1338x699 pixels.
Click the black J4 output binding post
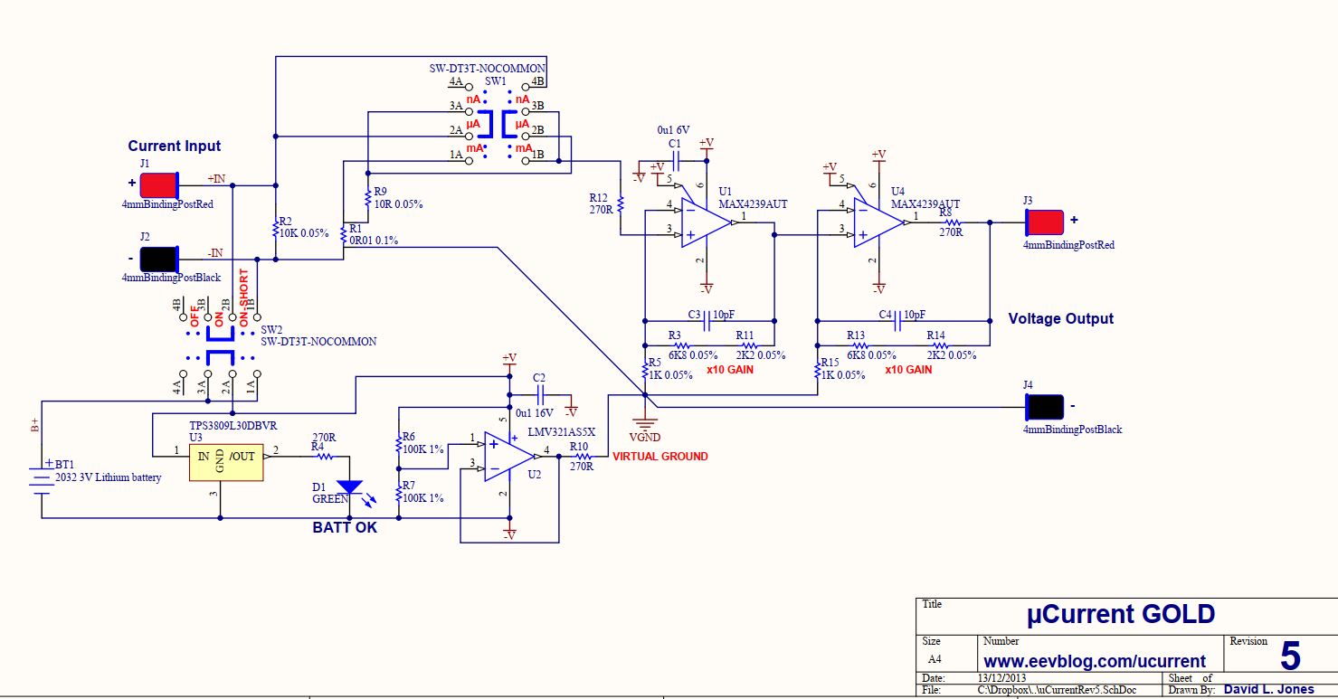tap(1044, 408)
